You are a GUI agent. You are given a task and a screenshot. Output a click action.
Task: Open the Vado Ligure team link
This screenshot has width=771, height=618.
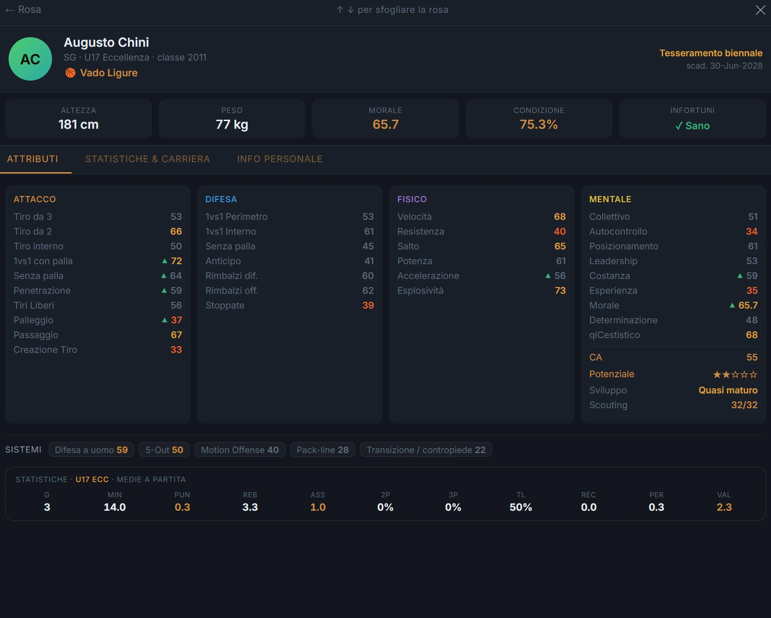[x=109, y=73]
